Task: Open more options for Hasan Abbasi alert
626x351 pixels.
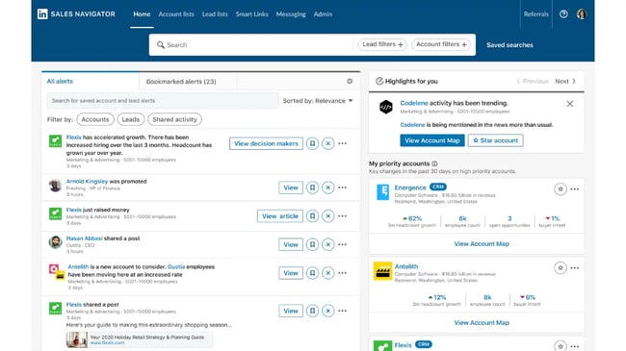Action: pyautogui.click(x=343, y=244)
